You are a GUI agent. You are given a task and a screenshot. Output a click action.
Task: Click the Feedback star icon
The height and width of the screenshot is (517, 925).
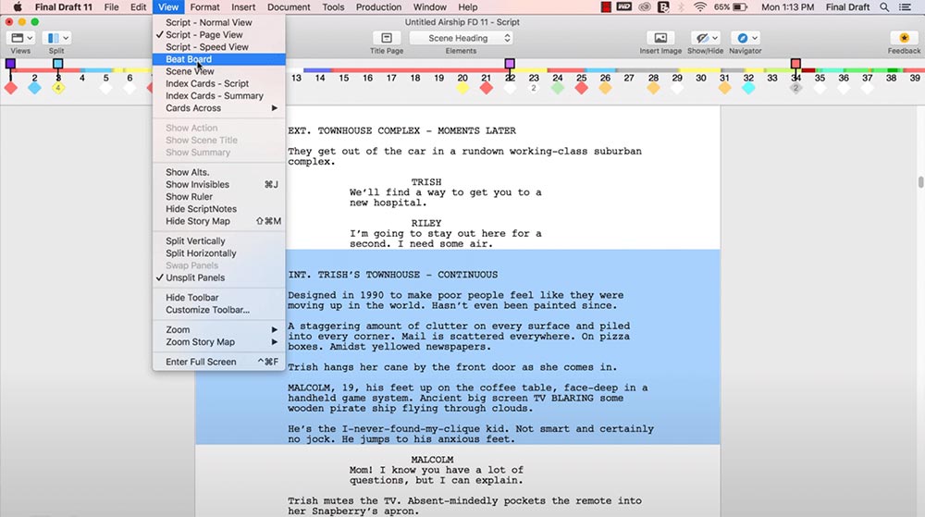pyautogui.click(x=904, y=38)
